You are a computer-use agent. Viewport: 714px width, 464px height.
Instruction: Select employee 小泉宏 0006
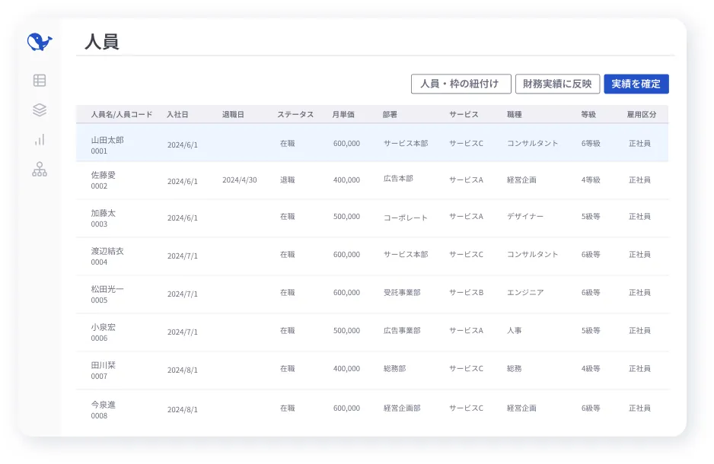pyautogui.click(x=104, y=332)
